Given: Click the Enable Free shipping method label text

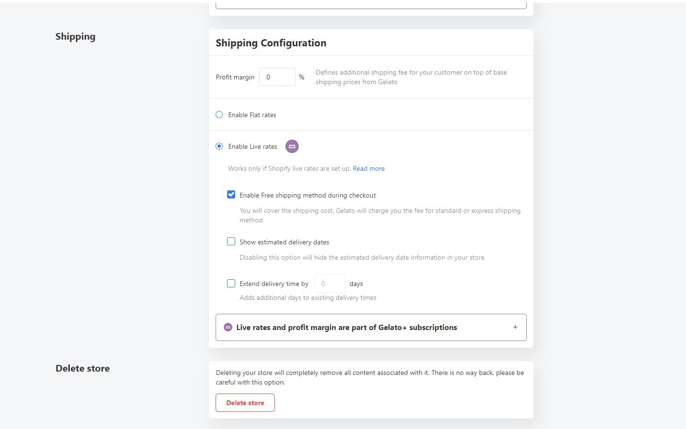Looking at the screenshot, I should (308, 195).
